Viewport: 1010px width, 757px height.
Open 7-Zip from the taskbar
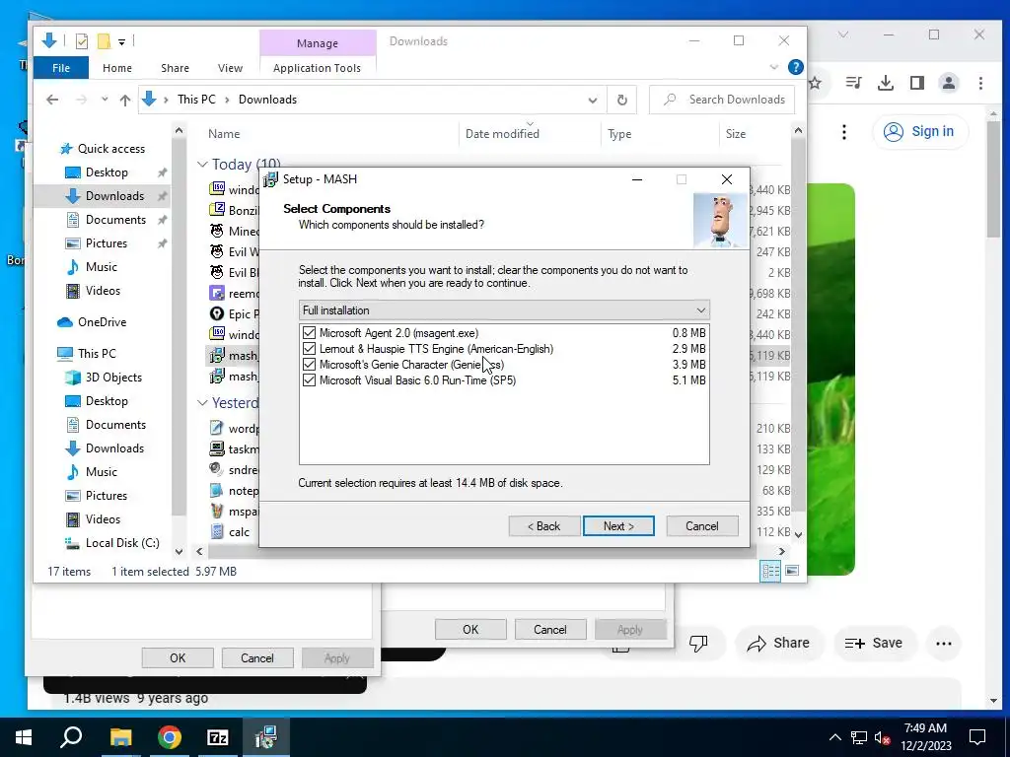(218, 737)
